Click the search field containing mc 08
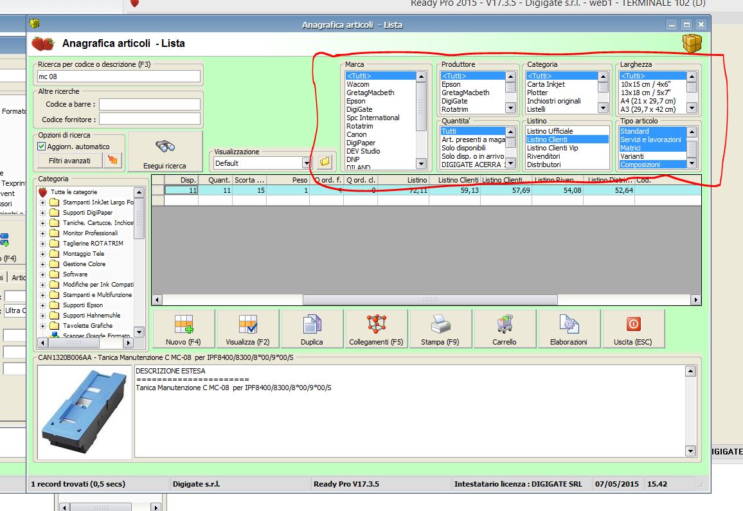The width and height of the screenshot is (743, 511). click(118, 76)
